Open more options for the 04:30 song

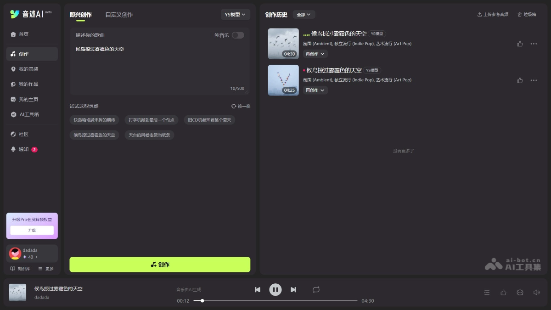[x=533, y=44]
